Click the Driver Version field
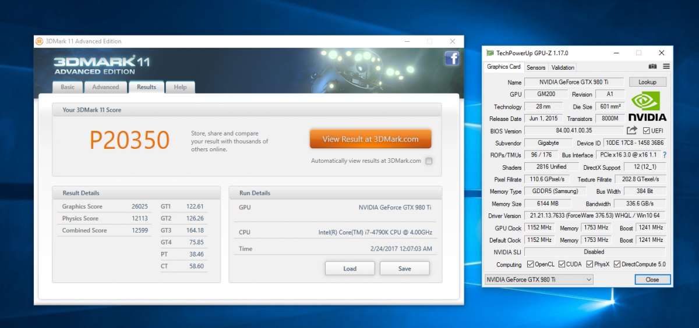 point(595,216)
